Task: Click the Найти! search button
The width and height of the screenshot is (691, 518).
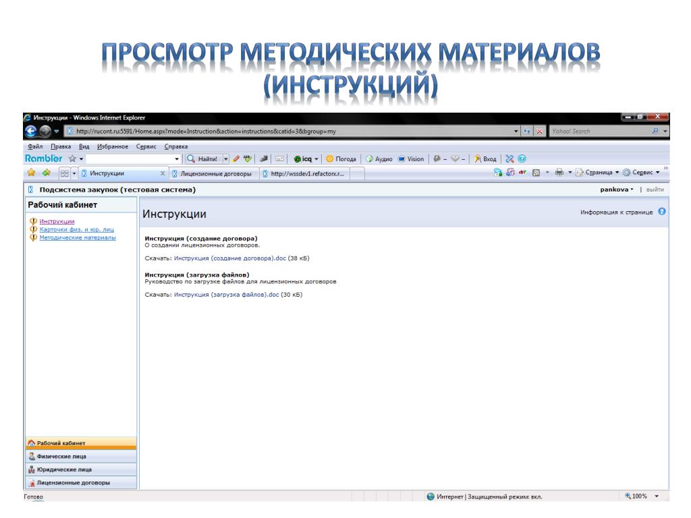Action: tap(202, 159)
